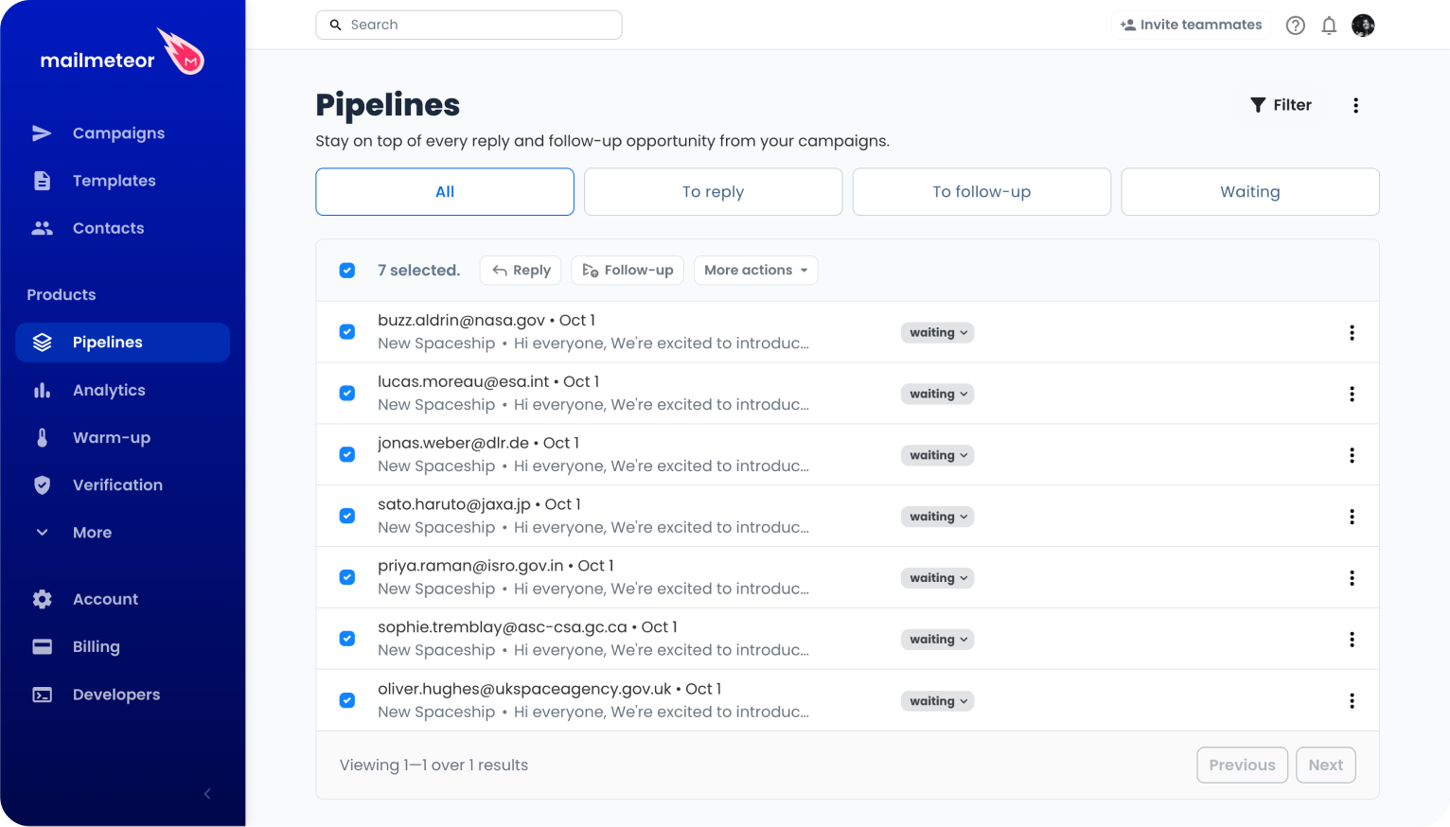The image size is (1450, 827).
Task: Click the Campaigns paper plane icon
Action: [42, 133]
